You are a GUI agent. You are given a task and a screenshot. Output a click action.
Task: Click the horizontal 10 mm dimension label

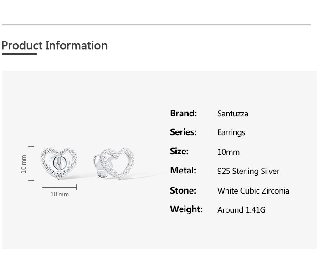pos(59,194)
